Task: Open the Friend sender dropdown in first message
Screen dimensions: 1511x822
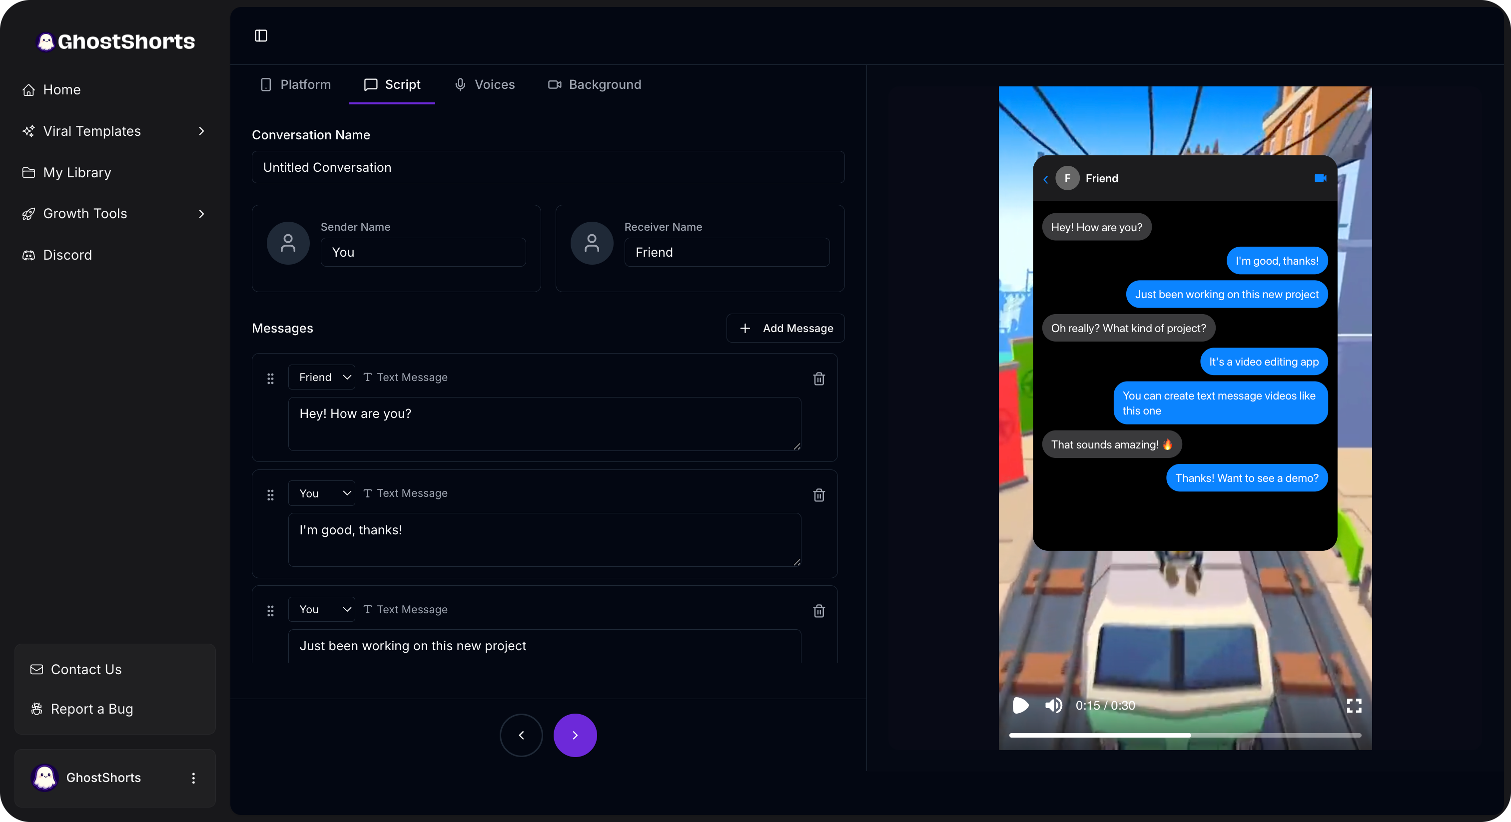Action: 323,377
